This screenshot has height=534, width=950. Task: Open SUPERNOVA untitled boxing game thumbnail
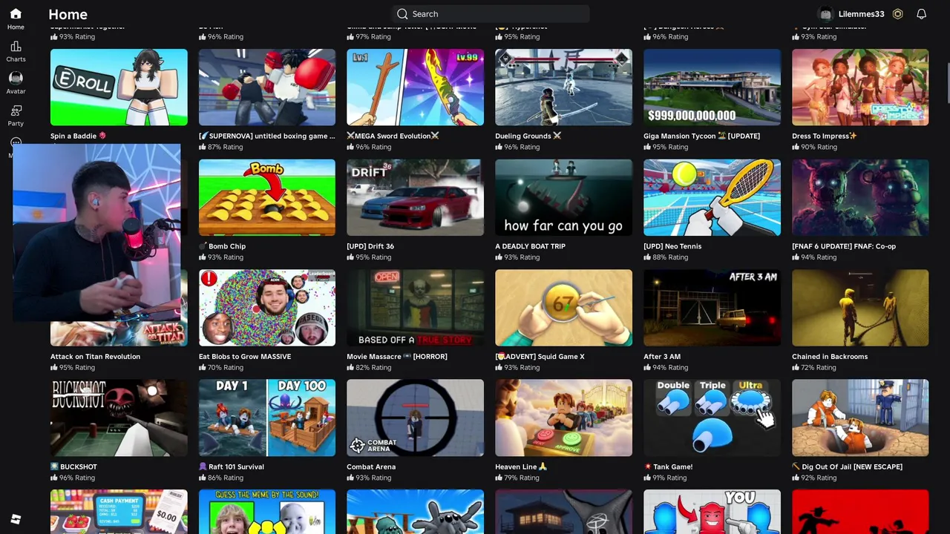click(267, 88)
